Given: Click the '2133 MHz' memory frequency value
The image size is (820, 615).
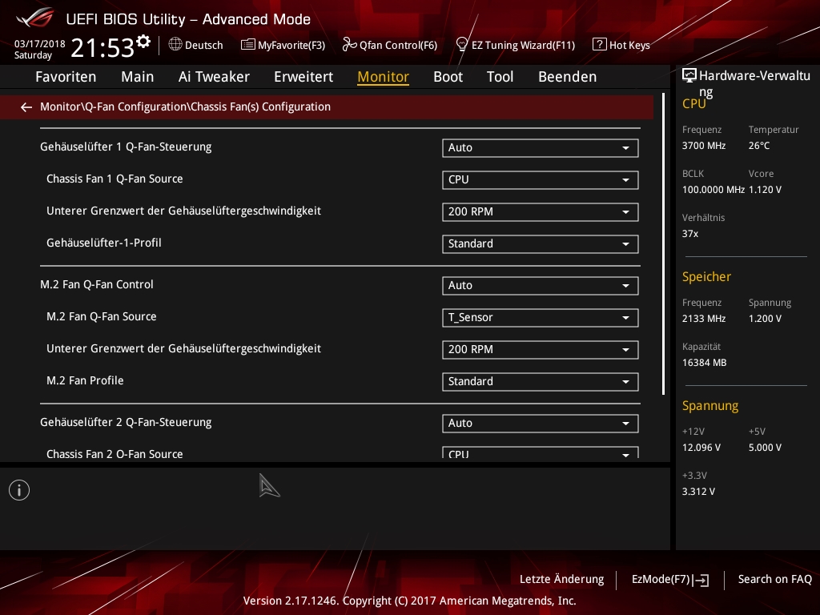Looking at the screenshot, I should click(x=703, y=319).
